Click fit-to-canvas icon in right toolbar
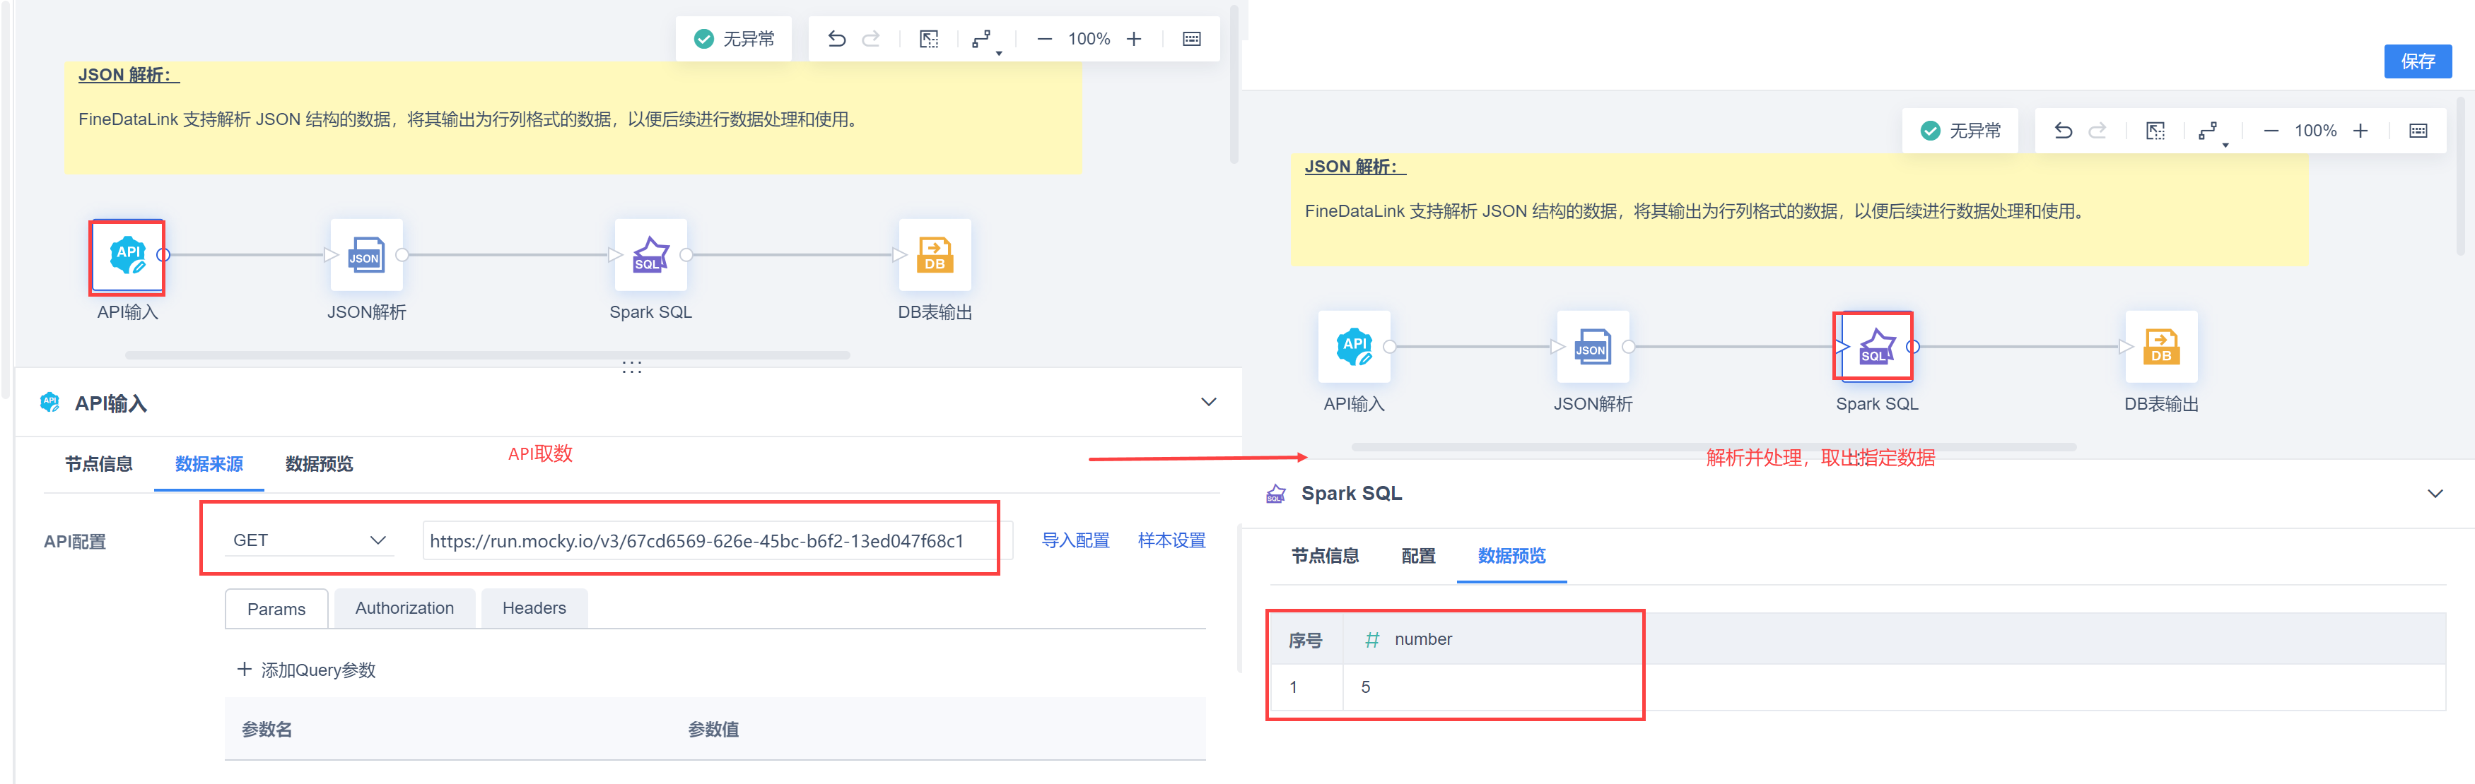This screenshot has height=784, width=2475. 2155,131
